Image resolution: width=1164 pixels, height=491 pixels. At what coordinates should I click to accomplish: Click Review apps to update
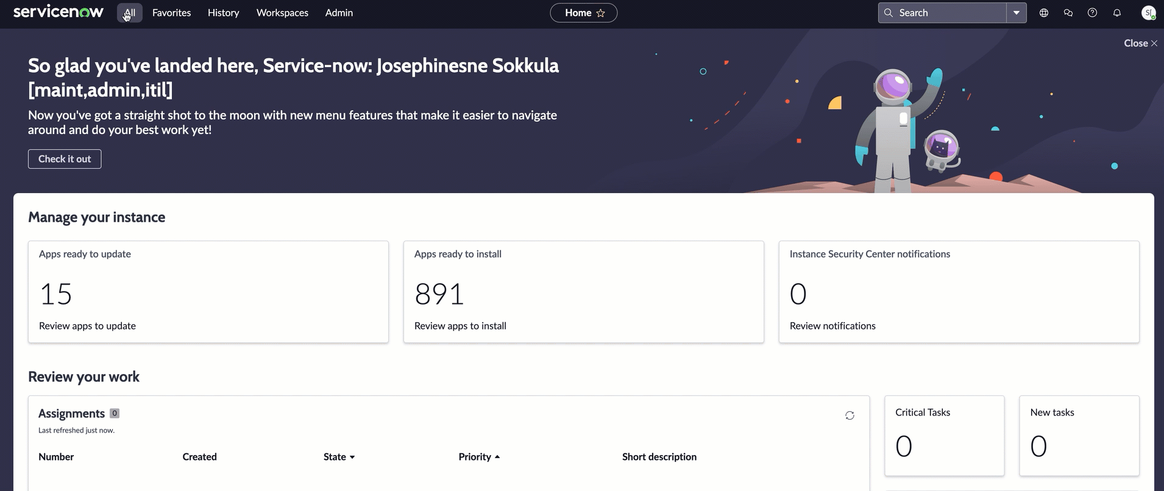87,326
